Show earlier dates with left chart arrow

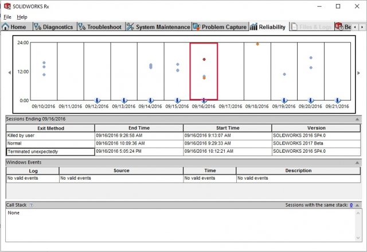click(10, 72)
